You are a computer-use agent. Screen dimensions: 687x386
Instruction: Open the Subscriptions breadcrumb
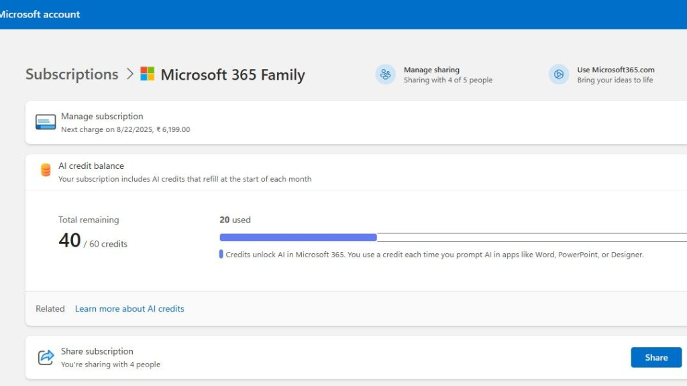[72, 74]
